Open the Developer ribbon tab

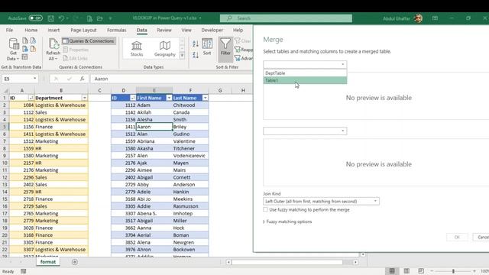(212, 30)
